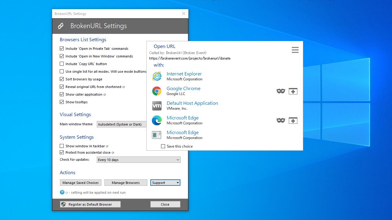Click the Actions heading
The width and height of the screenshot is (392, 220).
pyautogui.click(x=67, y=173)
